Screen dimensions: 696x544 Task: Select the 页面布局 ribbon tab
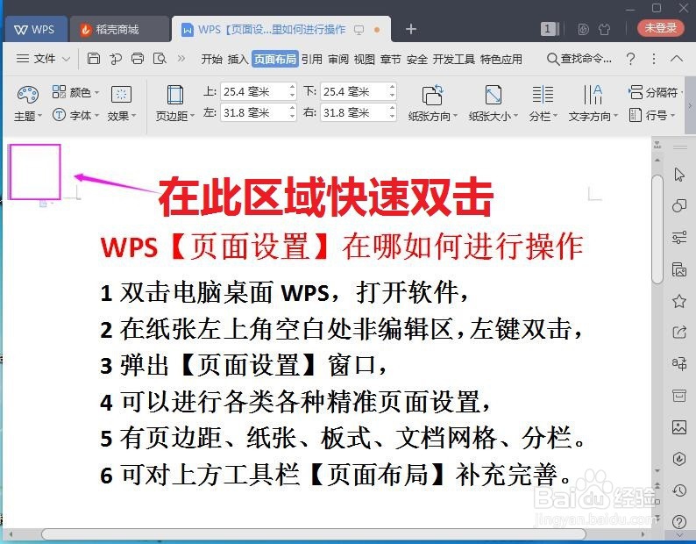pyautogui.click(x=274, y=59)
